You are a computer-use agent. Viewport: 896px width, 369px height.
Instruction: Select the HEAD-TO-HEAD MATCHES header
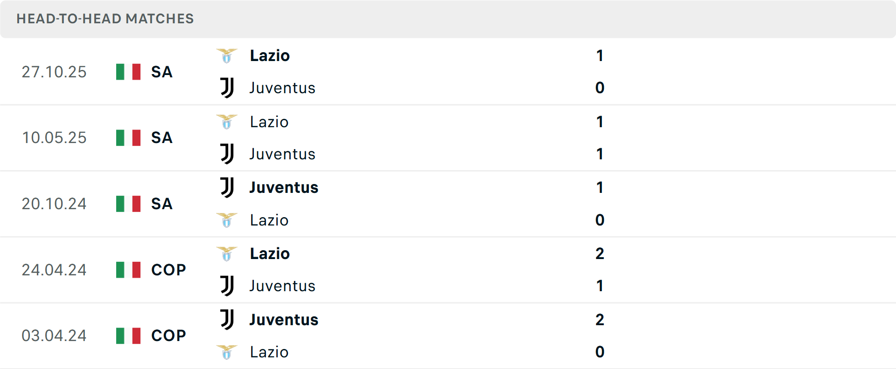[x=105, y=19]
